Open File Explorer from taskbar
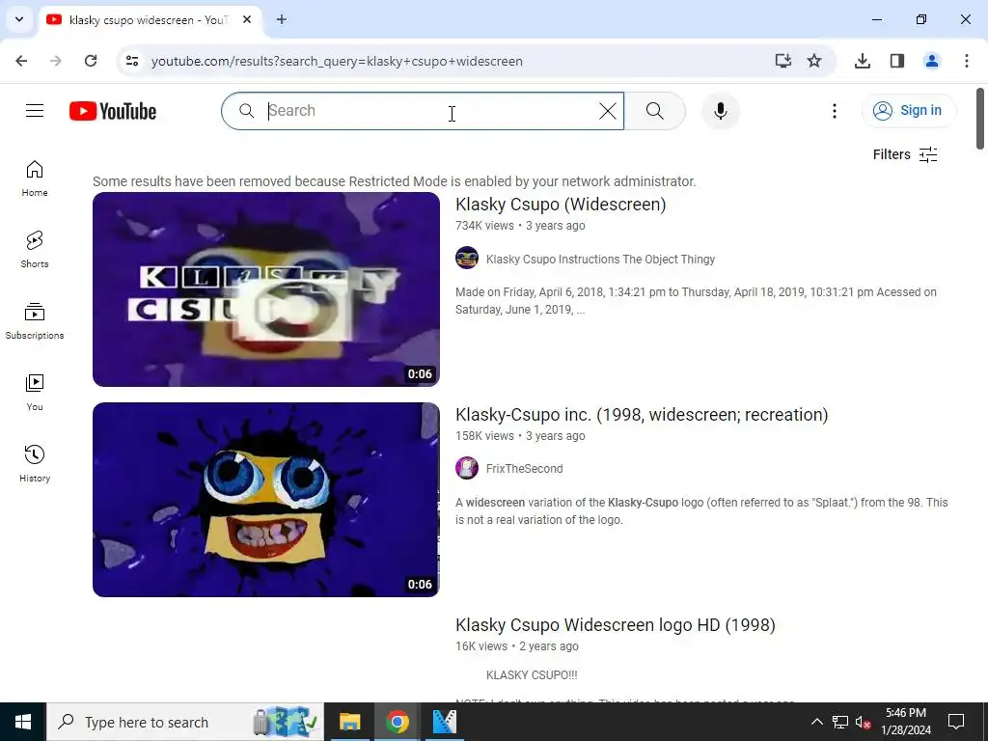The width and height of the screenshot is (988, 741). click(349, 722)
